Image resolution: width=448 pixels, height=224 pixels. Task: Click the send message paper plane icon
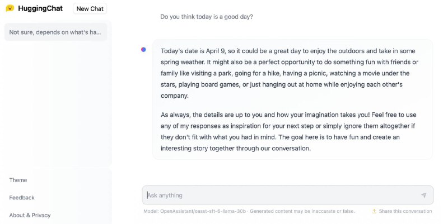click(423, 195)
